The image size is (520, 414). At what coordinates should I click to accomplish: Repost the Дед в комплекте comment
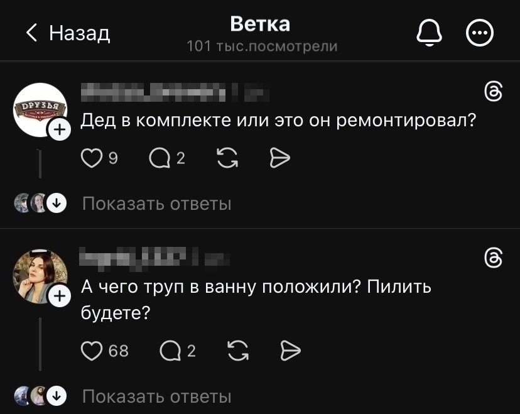point(227,159)
